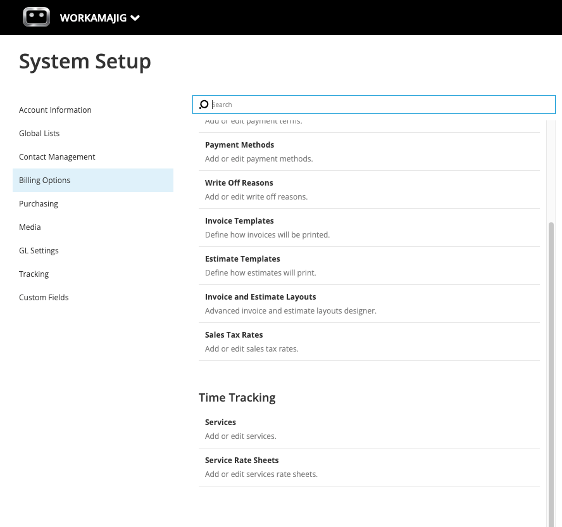Open Account Information section
562x527 pixels.
pyautogui.click(x=55, y=110)
